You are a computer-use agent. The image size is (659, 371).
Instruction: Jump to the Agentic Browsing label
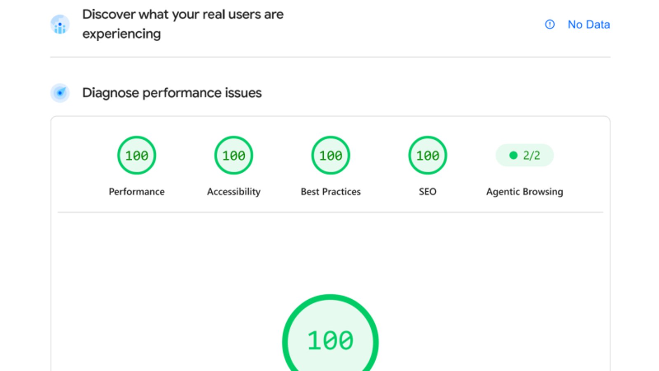tap(525, 192)
